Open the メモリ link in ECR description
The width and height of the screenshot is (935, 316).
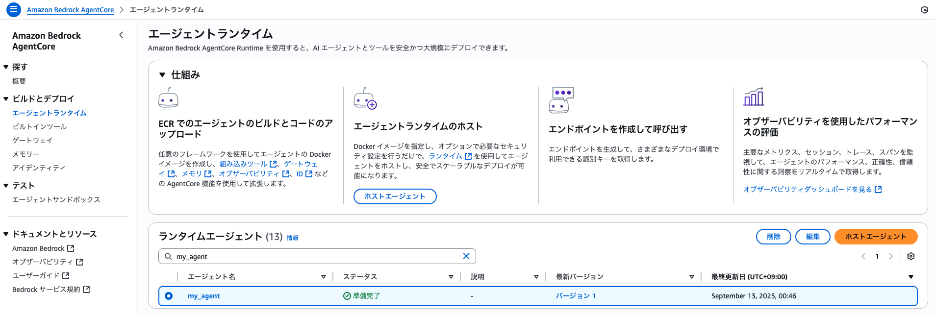tap(197, 174)
